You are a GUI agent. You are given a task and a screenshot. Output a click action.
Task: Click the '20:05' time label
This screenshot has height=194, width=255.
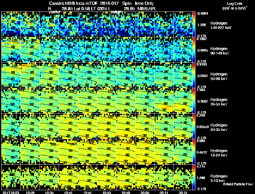(x=145, y=192)
